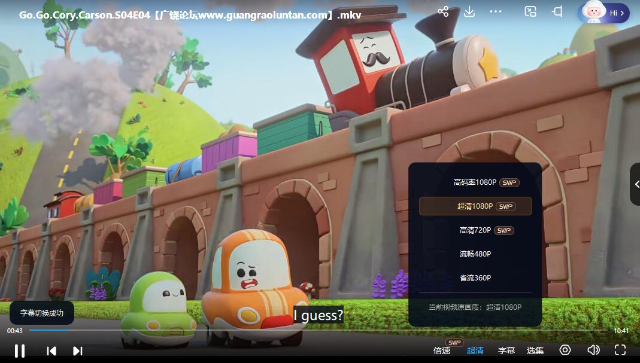Choose 超清1080P quality option
Image resolution: width=640 pixels, height=363 pixels.
point(475,206)
